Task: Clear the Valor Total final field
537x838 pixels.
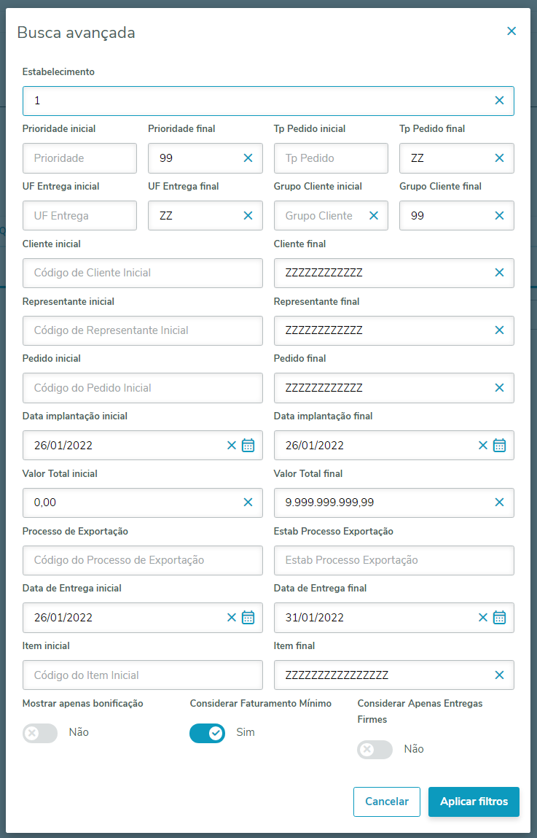Action: (x=499, y=503)
